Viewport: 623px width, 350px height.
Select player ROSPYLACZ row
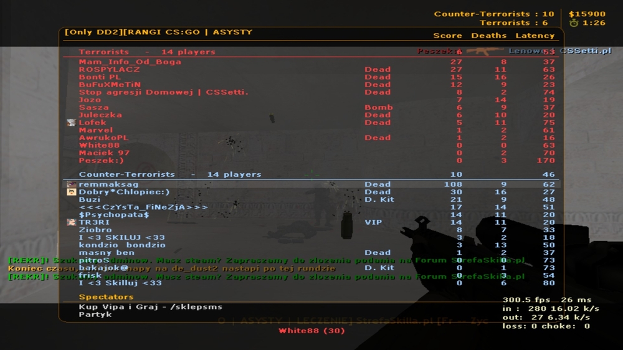click(311, 70)
